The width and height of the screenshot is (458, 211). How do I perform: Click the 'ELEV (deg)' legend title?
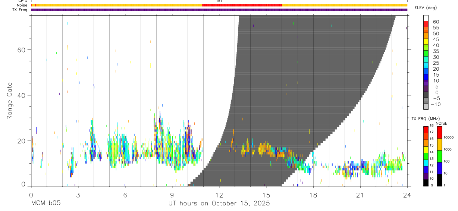426,8
